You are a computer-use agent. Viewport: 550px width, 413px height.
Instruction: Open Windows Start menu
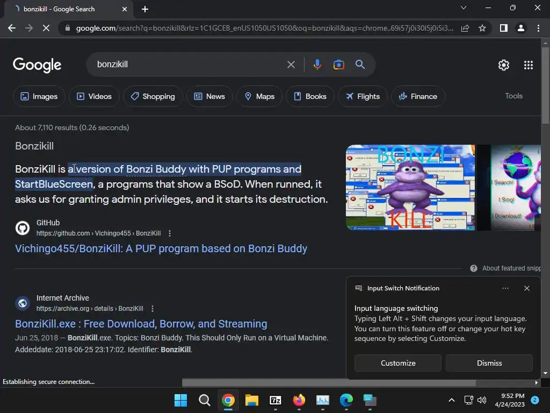coord(180,400)
